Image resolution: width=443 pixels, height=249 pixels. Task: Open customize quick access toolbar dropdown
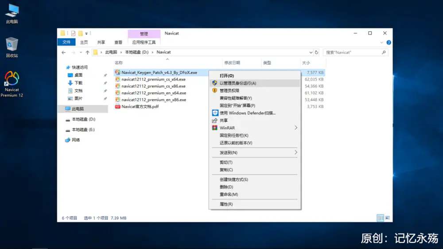point(86,33)
